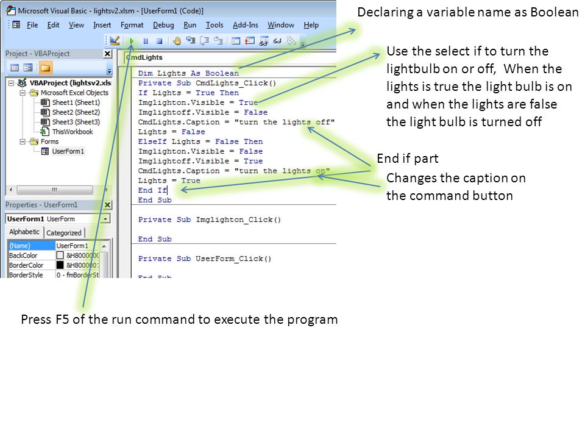Click the Call Stack toolbar icon
Image resolution: width=585 pixels, height=439 pixels.
click(291, 40)
